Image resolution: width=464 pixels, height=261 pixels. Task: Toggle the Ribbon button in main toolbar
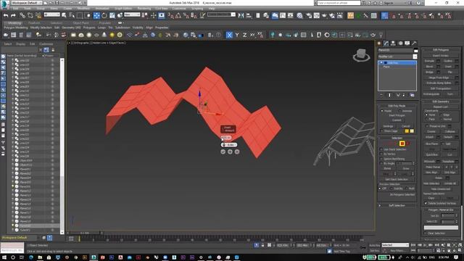[275, 15]
